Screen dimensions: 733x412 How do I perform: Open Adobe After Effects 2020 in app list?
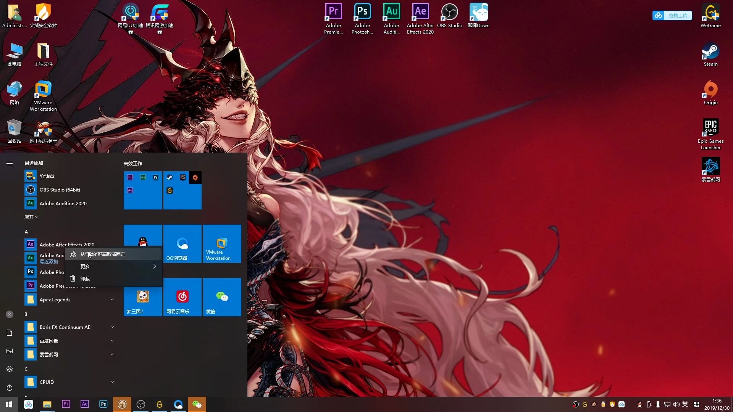[69, 244]
